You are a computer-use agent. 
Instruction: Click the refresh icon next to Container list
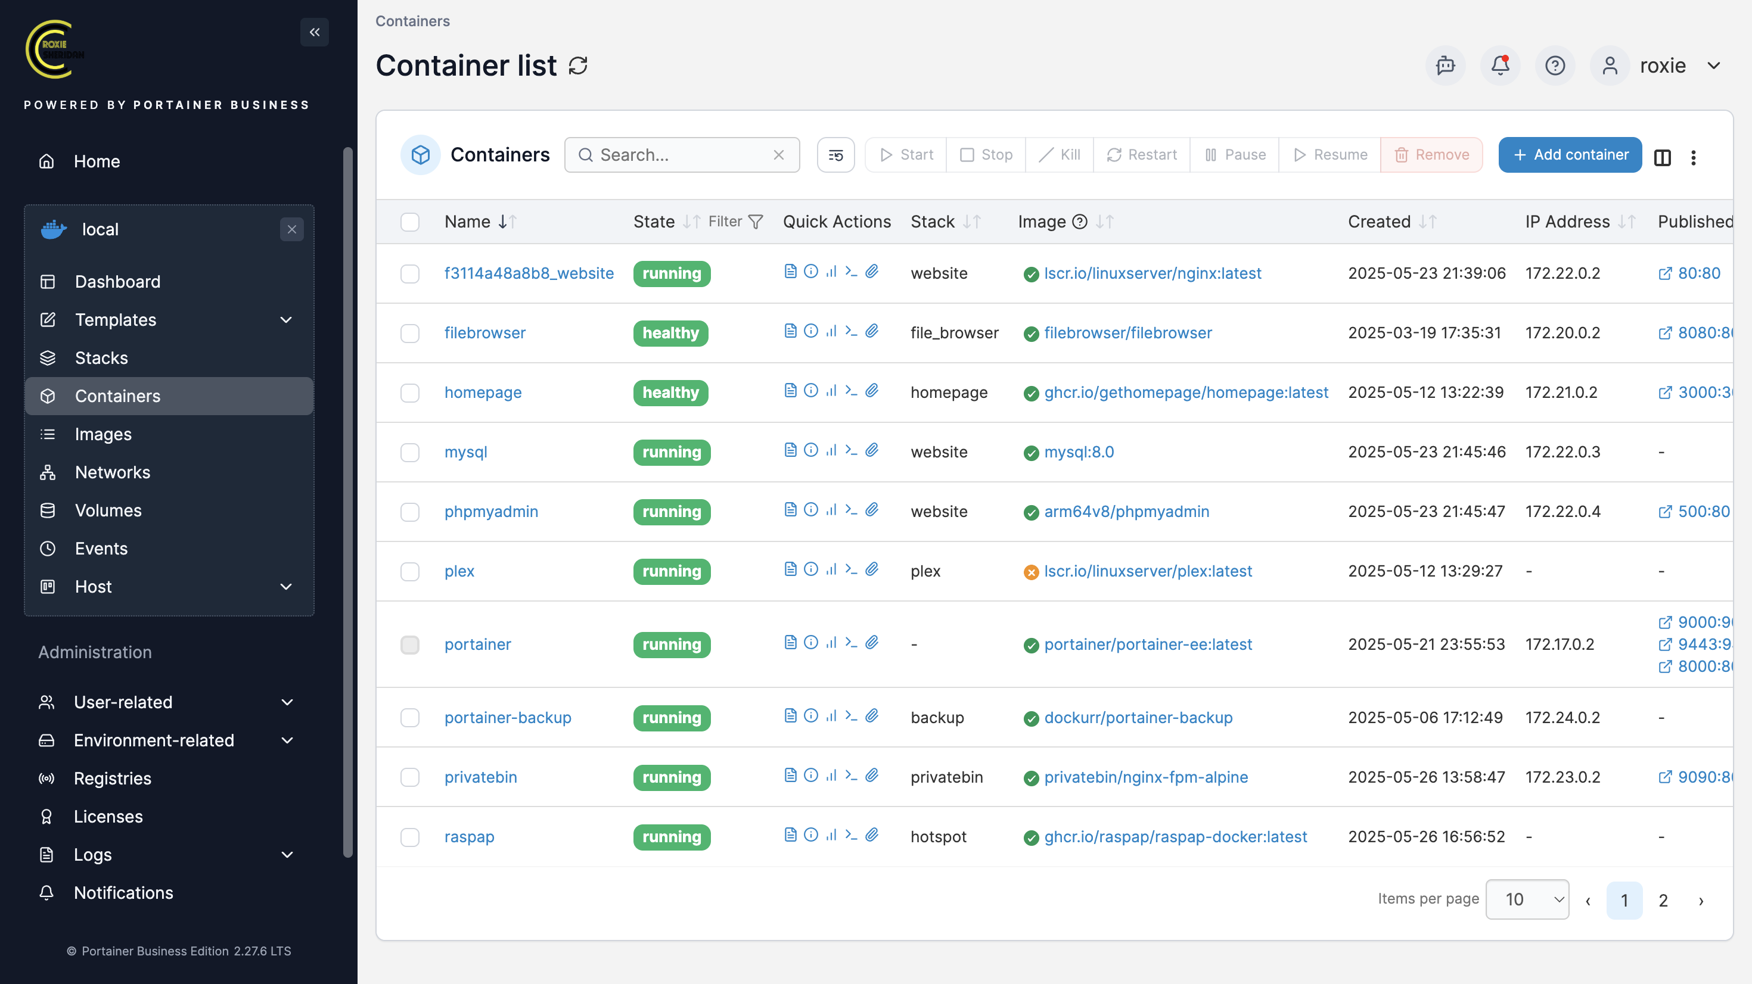(578, 66)
